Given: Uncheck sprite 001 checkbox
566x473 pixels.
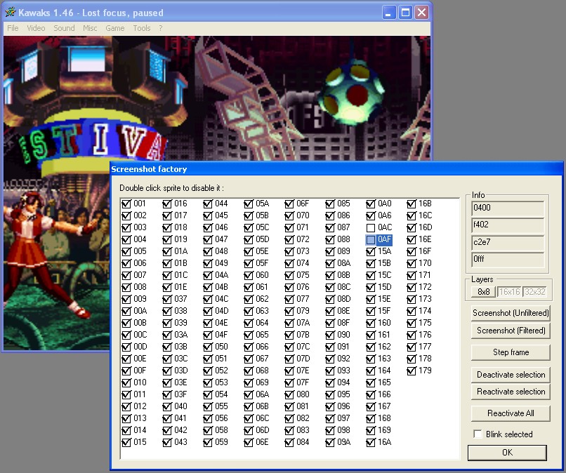Looking at the screenshot, I should coord(126,204).
